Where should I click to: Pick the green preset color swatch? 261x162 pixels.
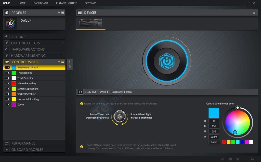[x=233, y=142]
